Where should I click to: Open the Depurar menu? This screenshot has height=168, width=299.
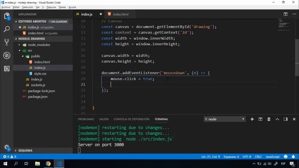(51, 7)
